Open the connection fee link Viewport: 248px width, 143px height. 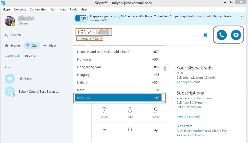click(197, 131)
